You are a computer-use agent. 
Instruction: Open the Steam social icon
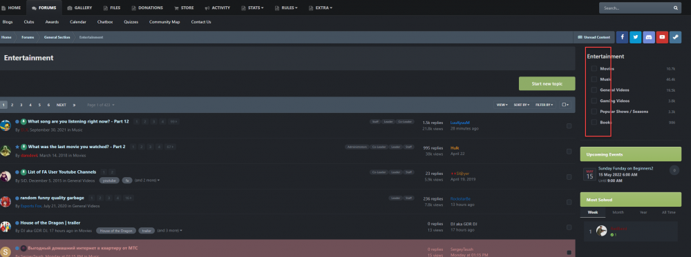[x=676, y=37]
